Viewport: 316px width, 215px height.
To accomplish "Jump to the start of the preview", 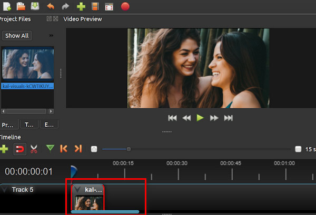I will (x=172, y=118).
